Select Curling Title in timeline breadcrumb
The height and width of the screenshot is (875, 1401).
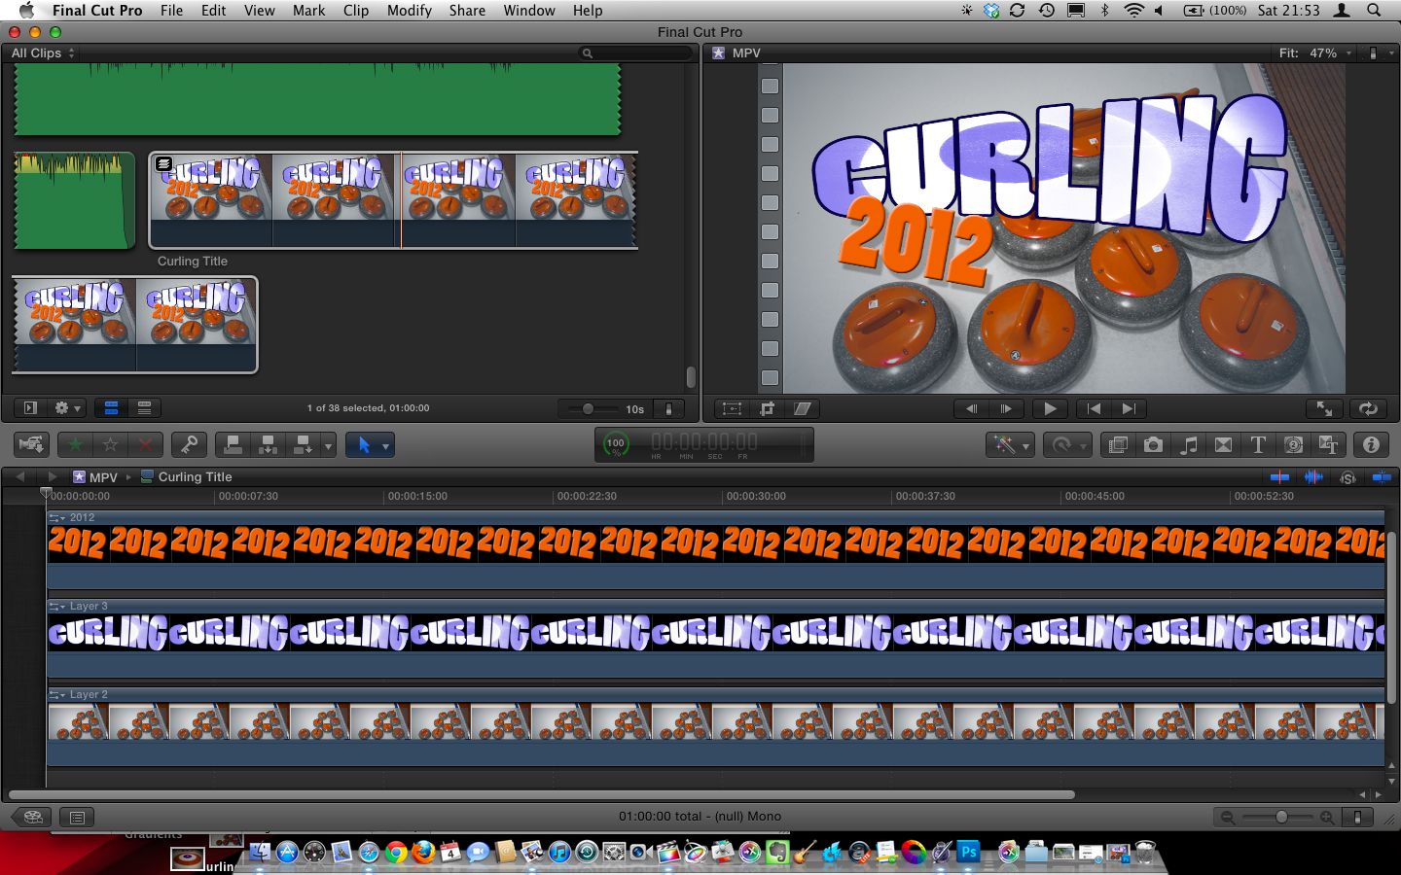(187, 477)
